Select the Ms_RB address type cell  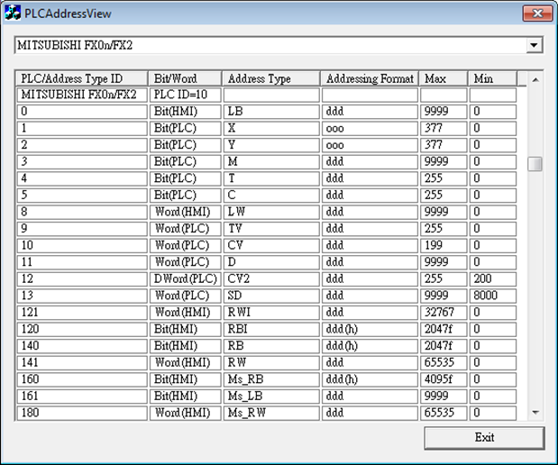click(x=271, y=378)
